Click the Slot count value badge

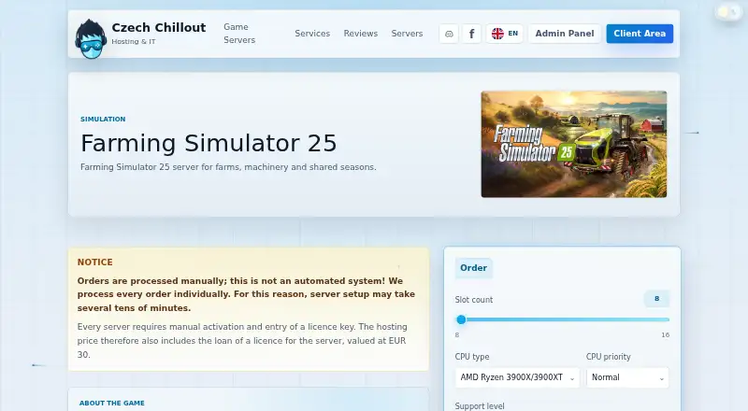point(656,299)
